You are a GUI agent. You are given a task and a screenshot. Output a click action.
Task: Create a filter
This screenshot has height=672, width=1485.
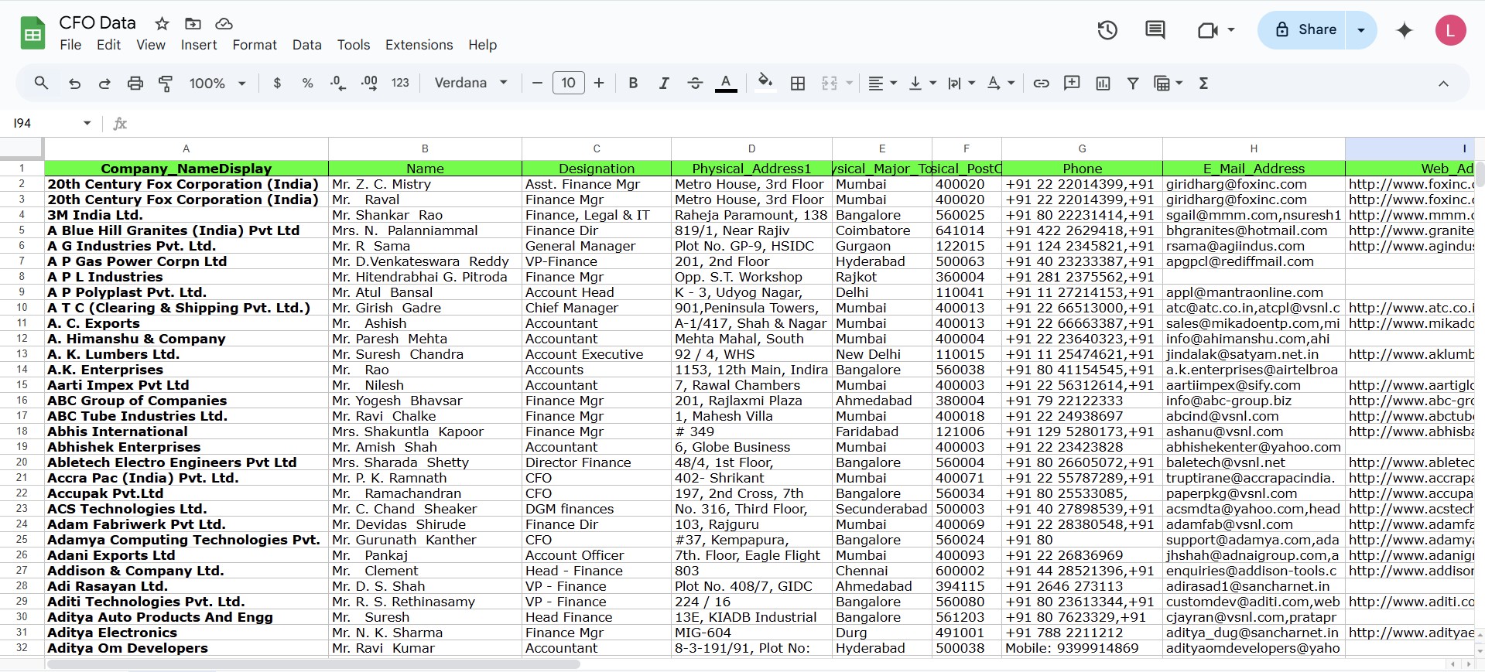pos(1133,83)
